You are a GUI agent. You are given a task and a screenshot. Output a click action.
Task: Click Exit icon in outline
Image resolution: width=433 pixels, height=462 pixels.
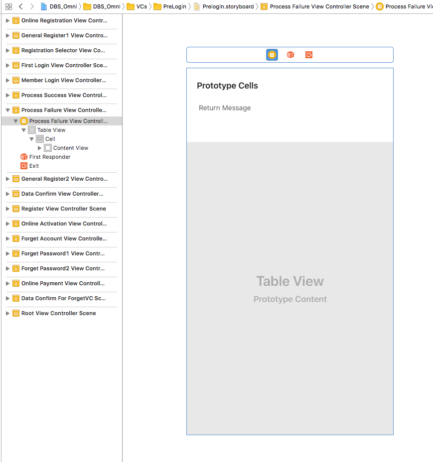click(x=24, y=166)
